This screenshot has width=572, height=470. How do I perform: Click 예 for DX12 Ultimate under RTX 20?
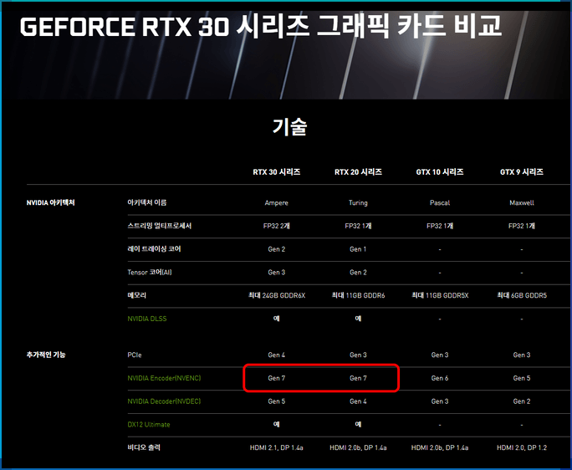358,424
